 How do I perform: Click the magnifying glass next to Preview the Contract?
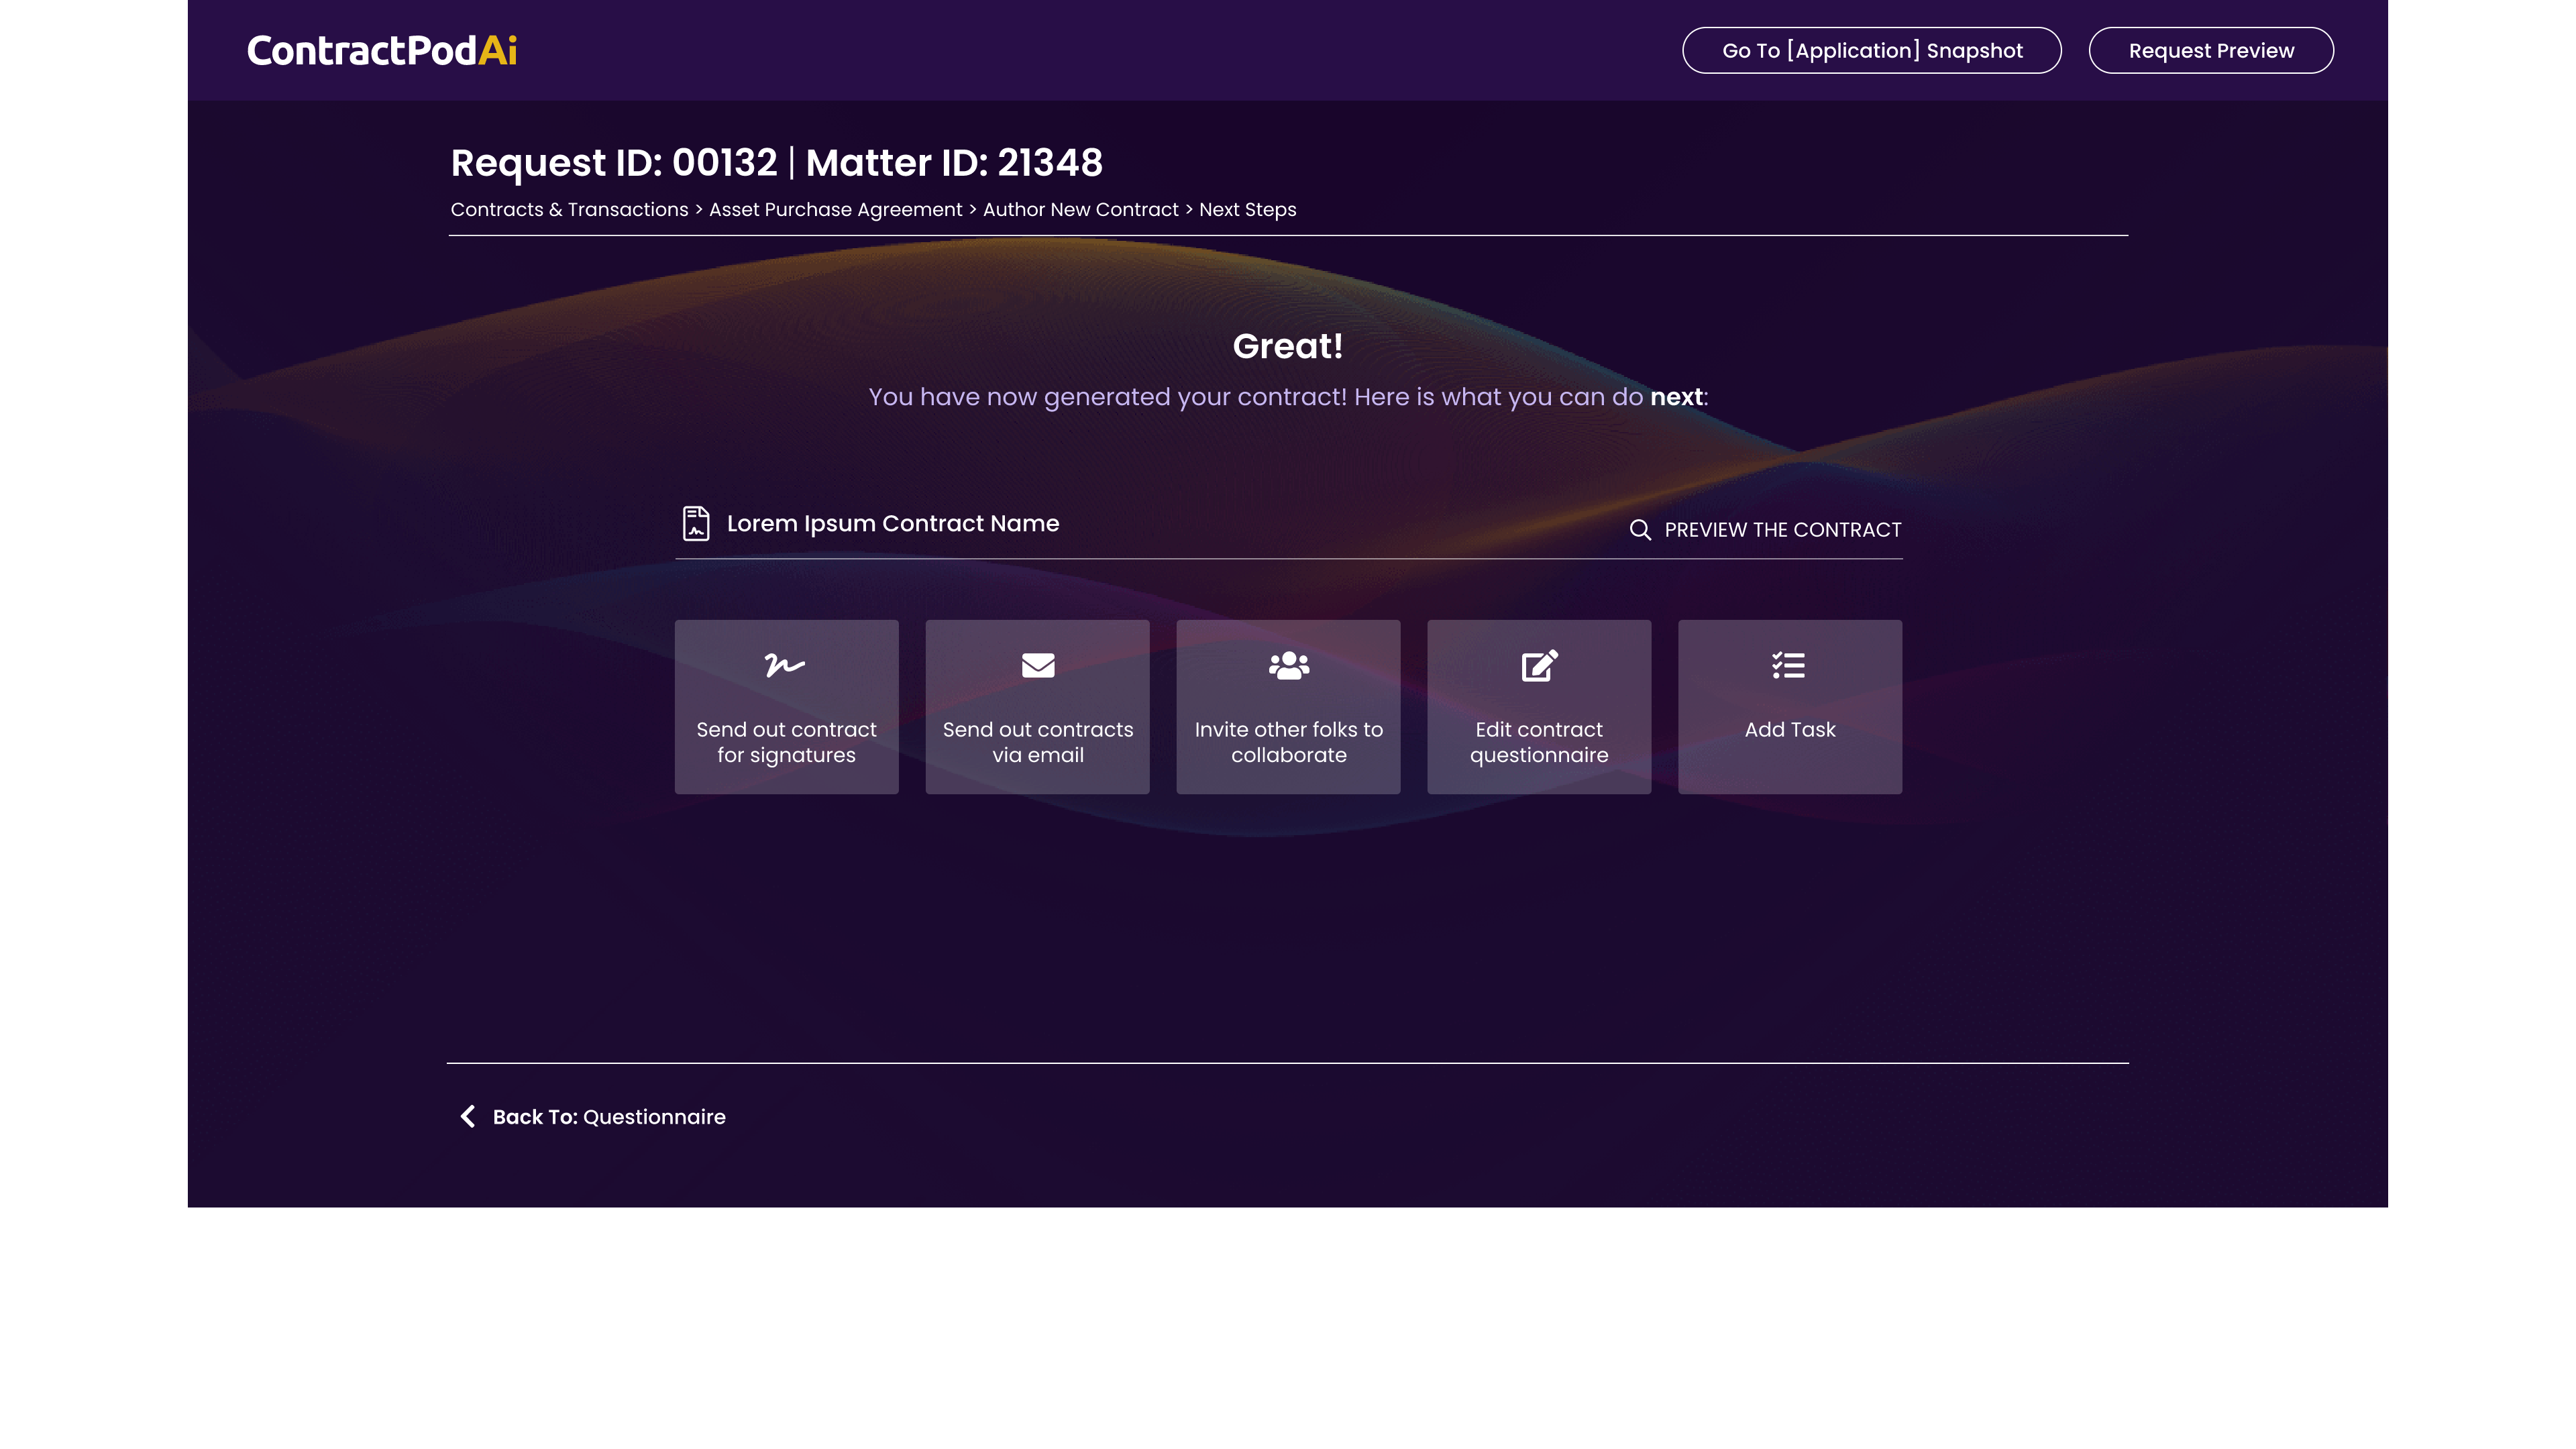[1641, 530]
